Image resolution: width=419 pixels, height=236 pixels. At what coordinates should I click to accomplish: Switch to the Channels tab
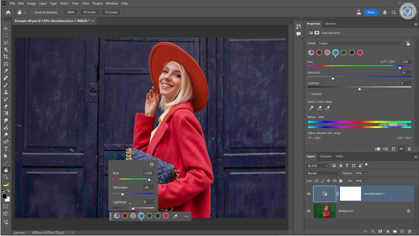click(325, 156)
